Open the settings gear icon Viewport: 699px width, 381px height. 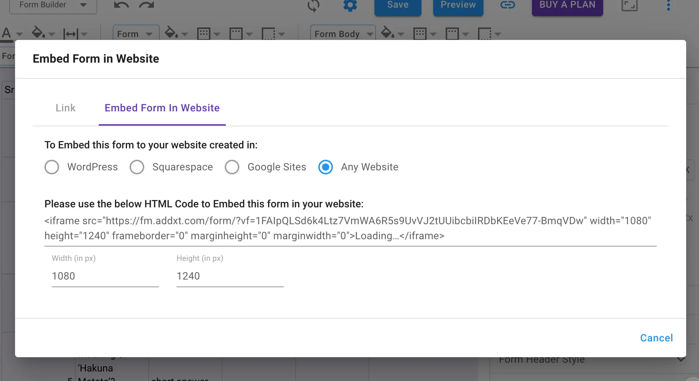coord(350,5)
